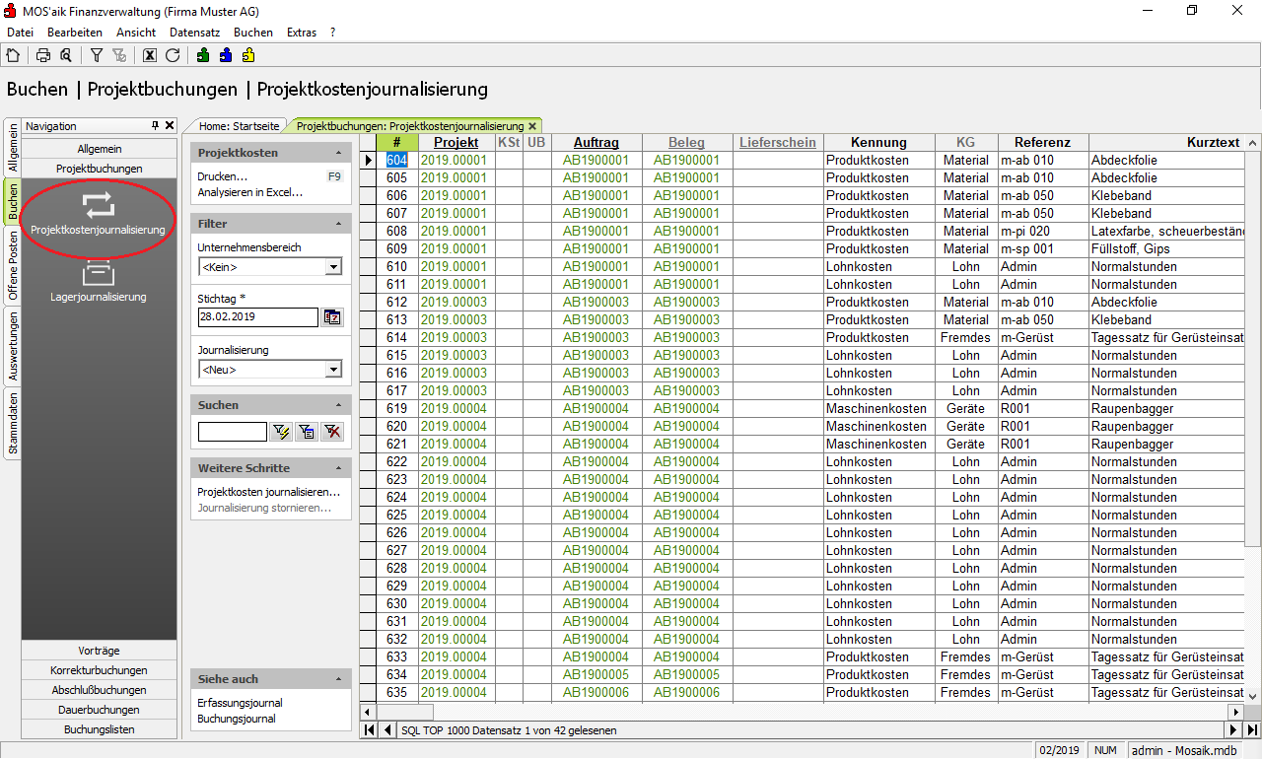Click the Excel export icon in the toolbar
This screenshot has width=1262, height=759.
(150, 55)
